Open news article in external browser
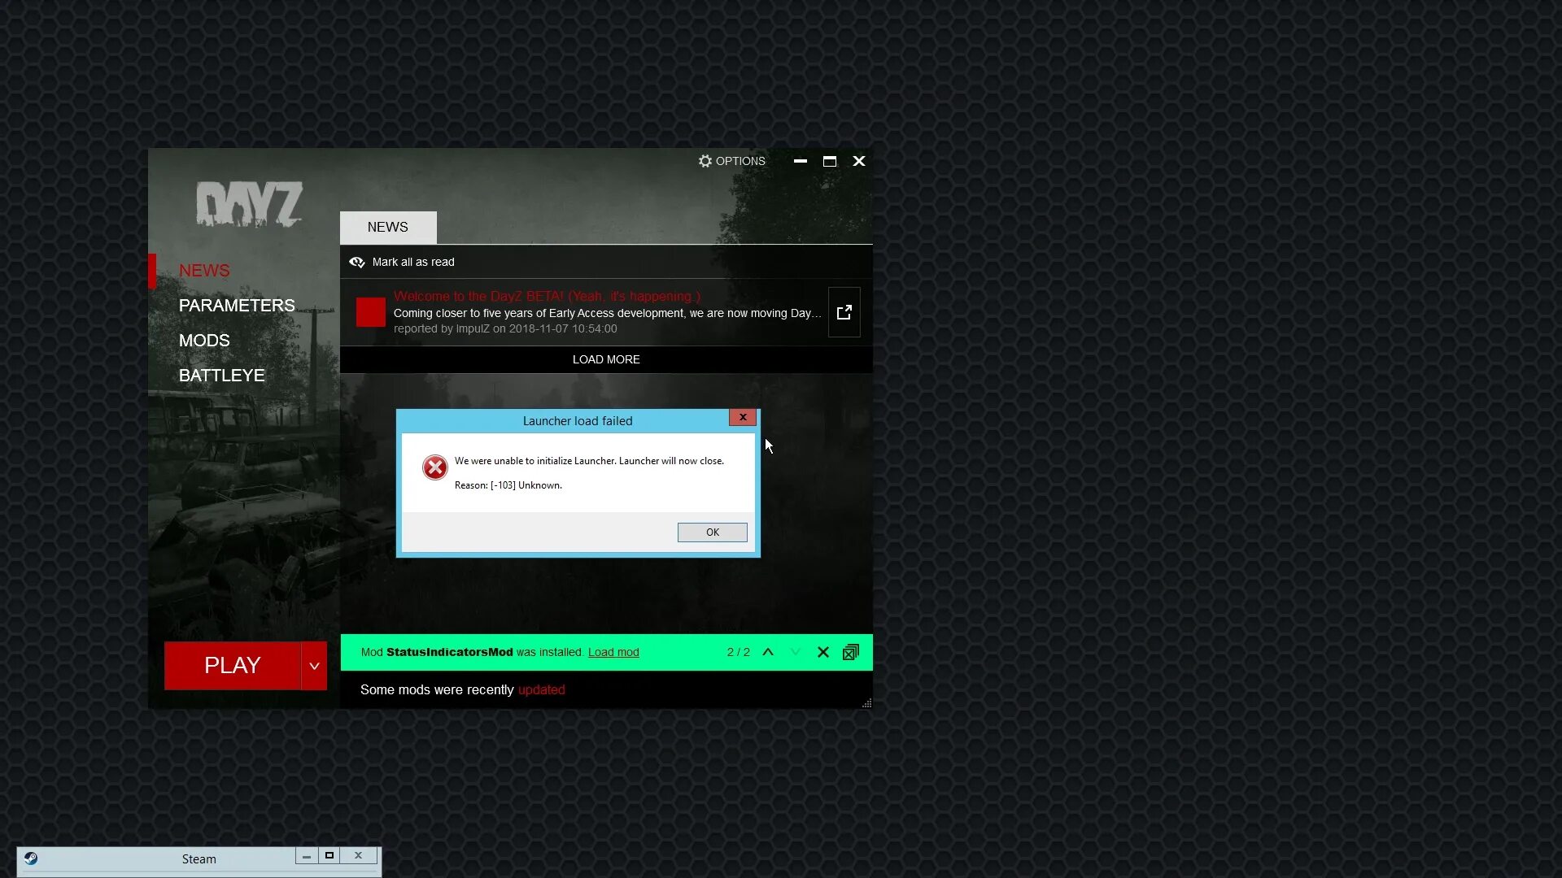1562x878 pixels. [x=844, y=312]
